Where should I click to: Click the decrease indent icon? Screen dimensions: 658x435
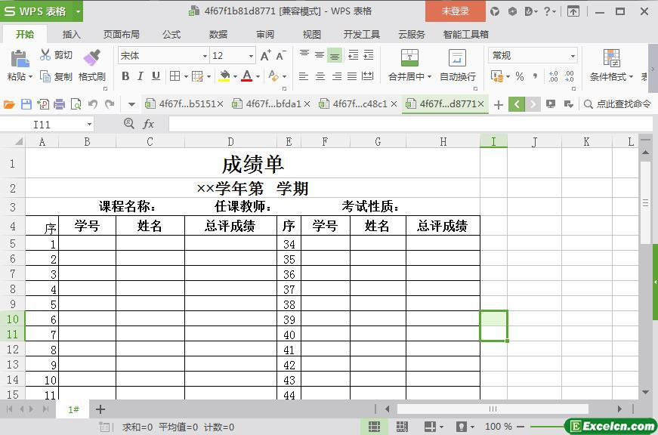(354, 55)
